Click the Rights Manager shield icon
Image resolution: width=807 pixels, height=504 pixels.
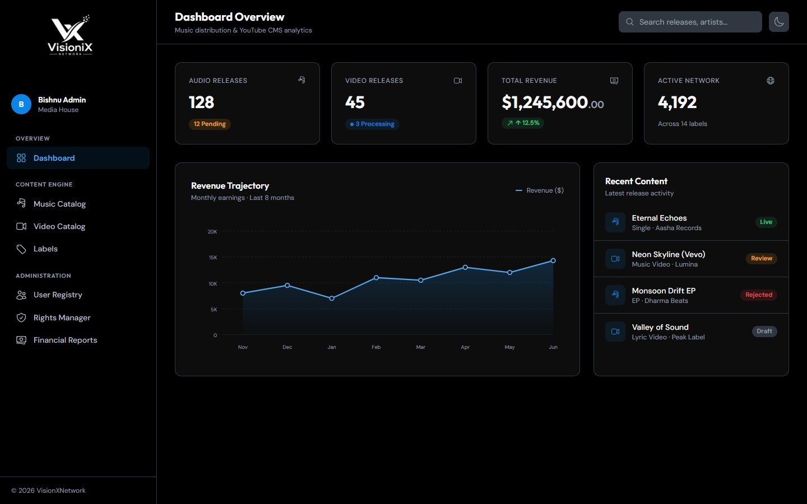pyautogui.click(x=21, y=318)
